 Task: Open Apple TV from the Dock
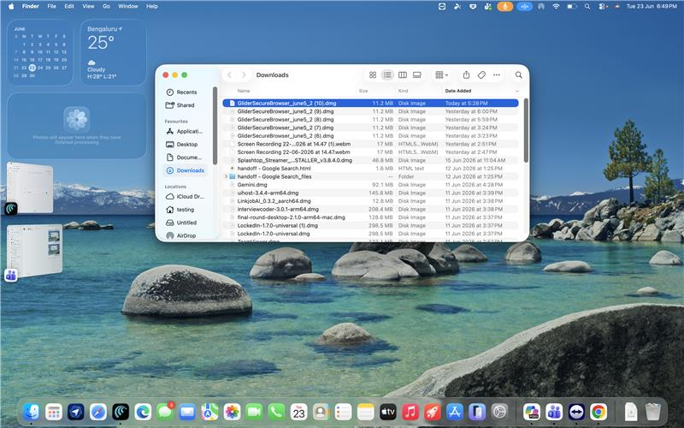[388, 412]
